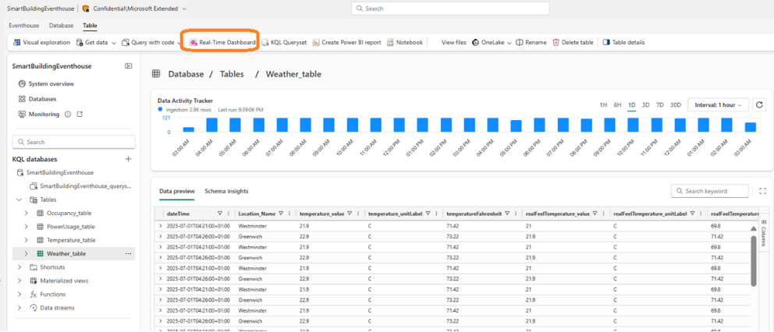
Task: Open System overview
Action: [46, 84]
